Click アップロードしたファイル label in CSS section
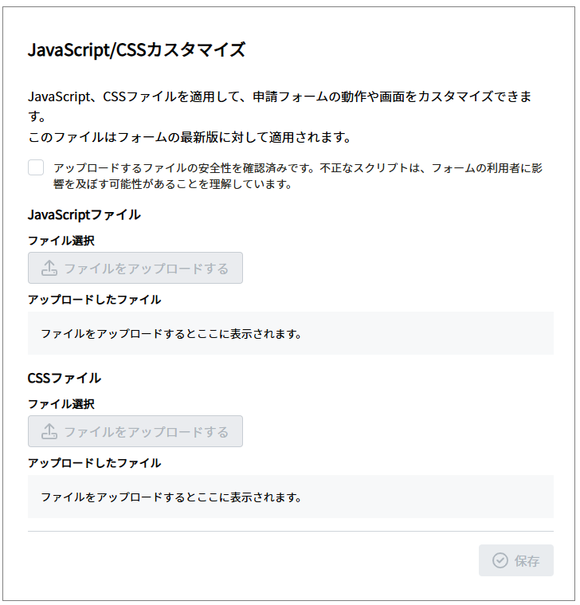580x605 pixels. (95, 463)
